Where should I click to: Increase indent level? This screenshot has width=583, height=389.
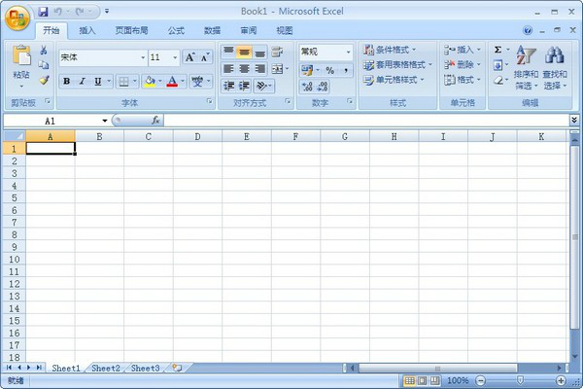click(244, 86)
